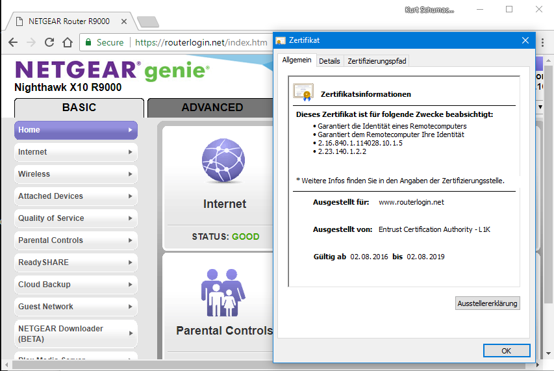
Task: Click the OK button in Zertifikat dialog
Action: 507,351
